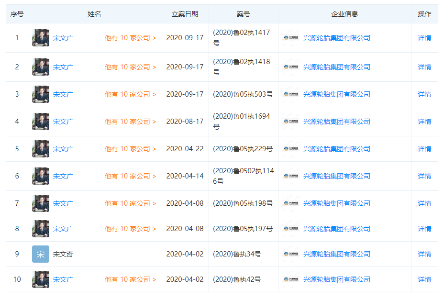Open 兴源轮胎集团有限公司 link in row 5
This screenshot has width=443, height=300.
[336, 149]
